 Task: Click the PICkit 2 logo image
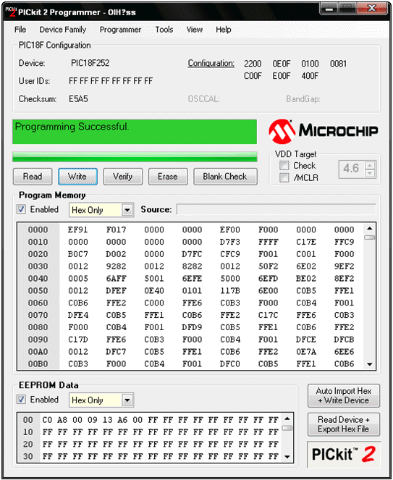[343, 455]
